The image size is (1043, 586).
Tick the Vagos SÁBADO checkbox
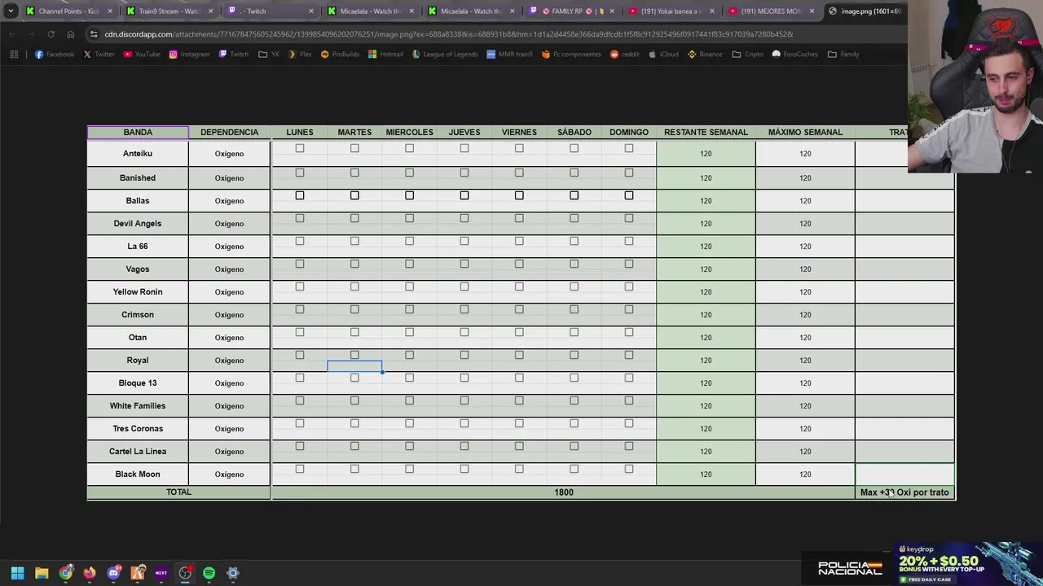pos(574,264)
